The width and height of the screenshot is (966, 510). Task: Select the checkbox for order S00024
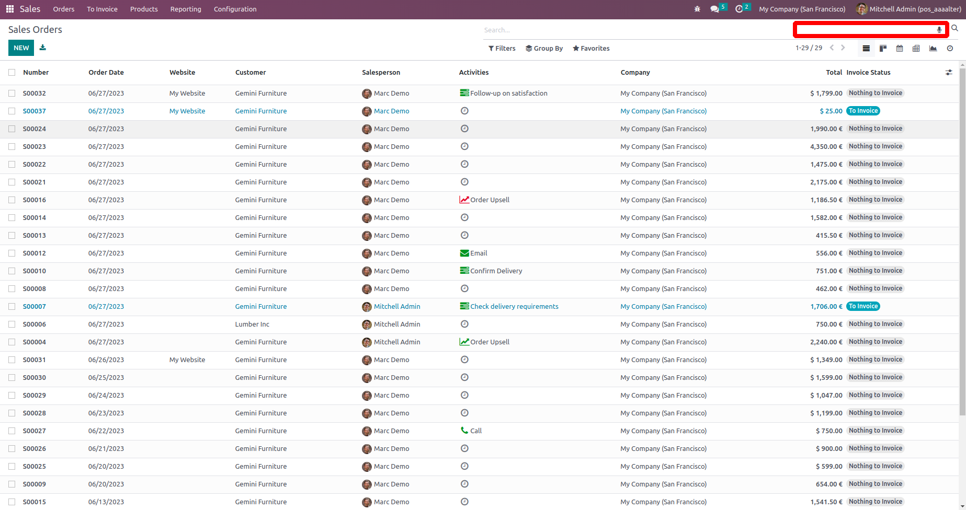12,129
